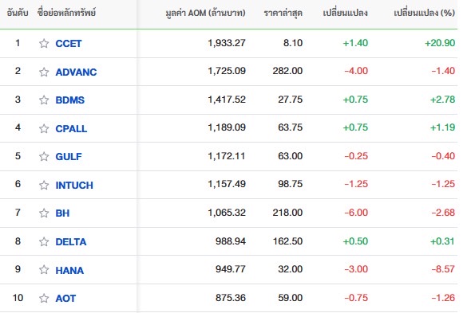View HANA stock page
The width and height of the screenshot is (471, 313).
[x=69, y=270]
